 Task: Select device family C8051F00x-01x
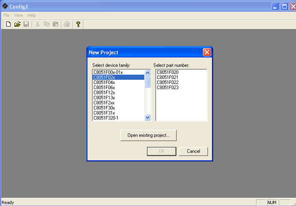pyautogui.click(x=118, y=72)
